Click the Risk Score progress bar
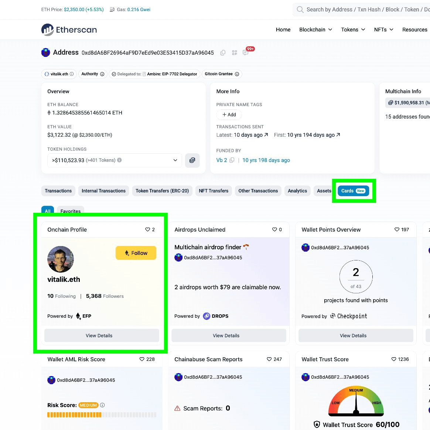 click(102, 414)
